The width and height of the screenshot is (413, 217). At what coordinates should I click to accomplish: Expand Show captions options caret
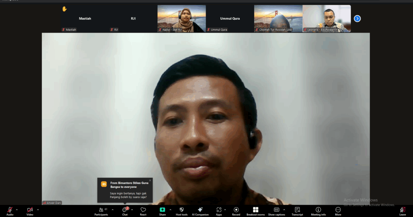pyautogui.click(x=284, y=210)
